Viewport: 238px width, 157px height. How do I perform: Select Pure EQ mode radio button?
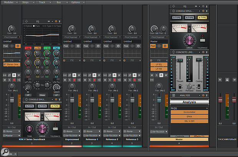pos(34,26)
